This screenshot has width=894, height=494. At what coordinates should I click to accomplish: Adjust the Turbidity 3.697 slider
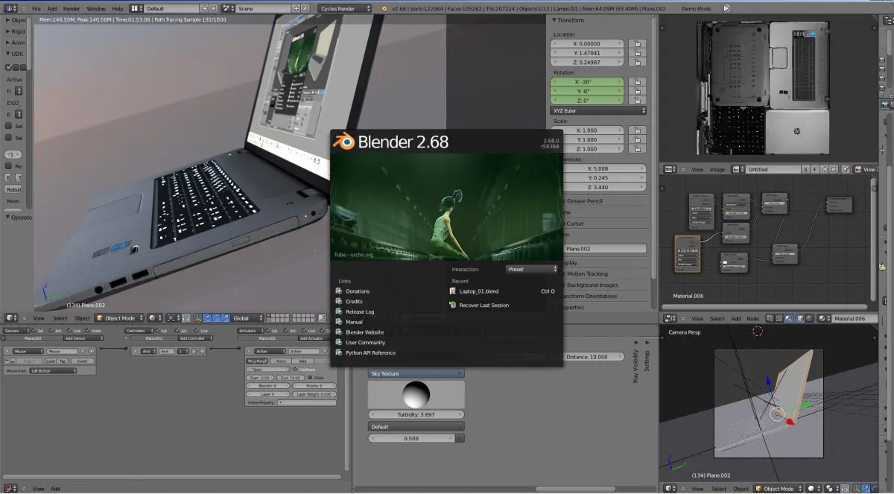(416, 414)
